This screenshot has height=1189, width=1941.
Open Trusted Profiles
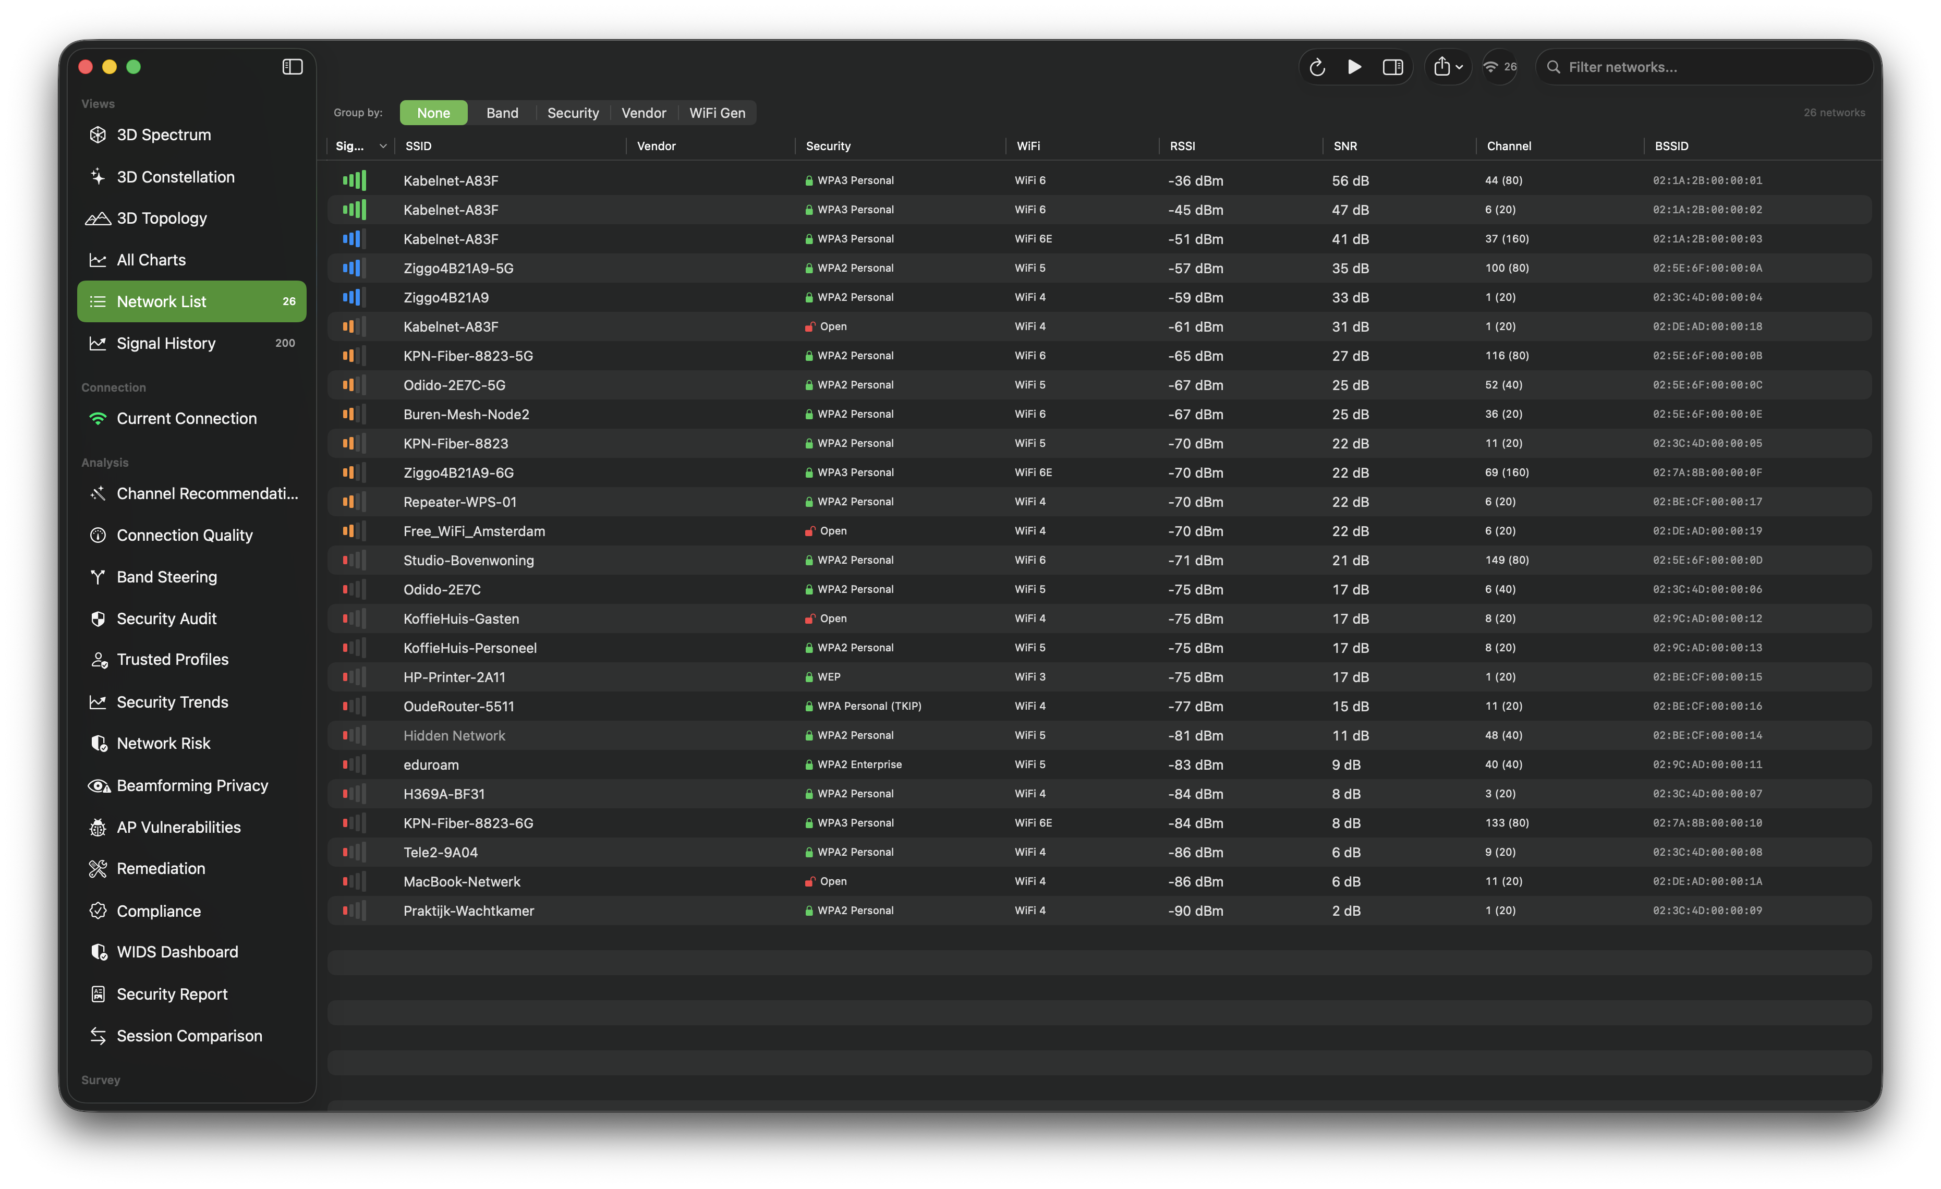191,660
